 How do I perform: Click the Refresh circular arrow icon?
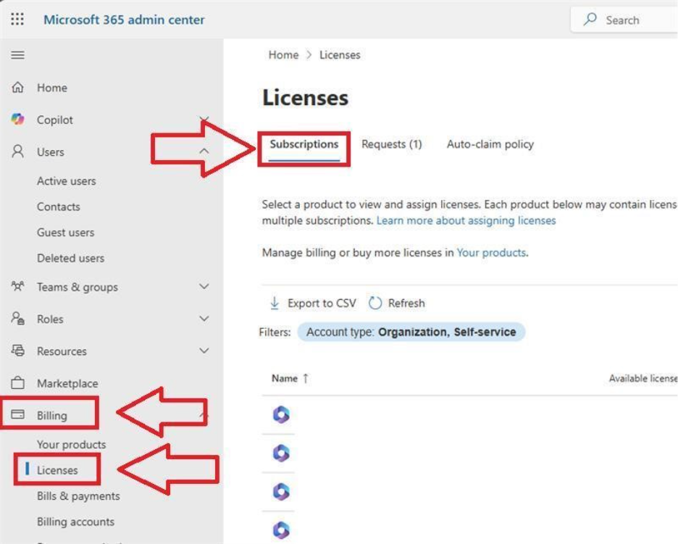375,303
